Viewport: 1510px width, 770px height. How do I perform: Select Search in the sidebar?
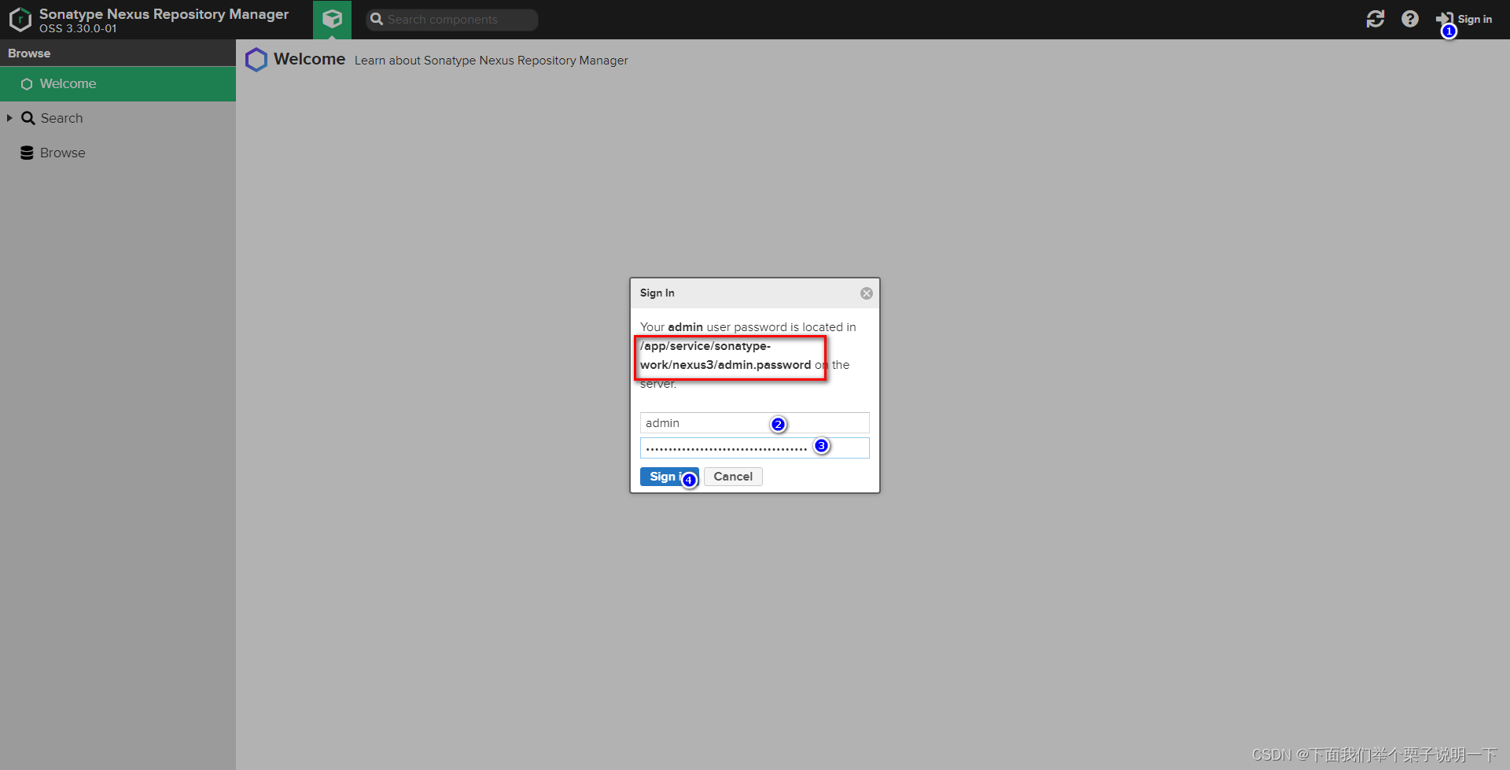[118, 118]
